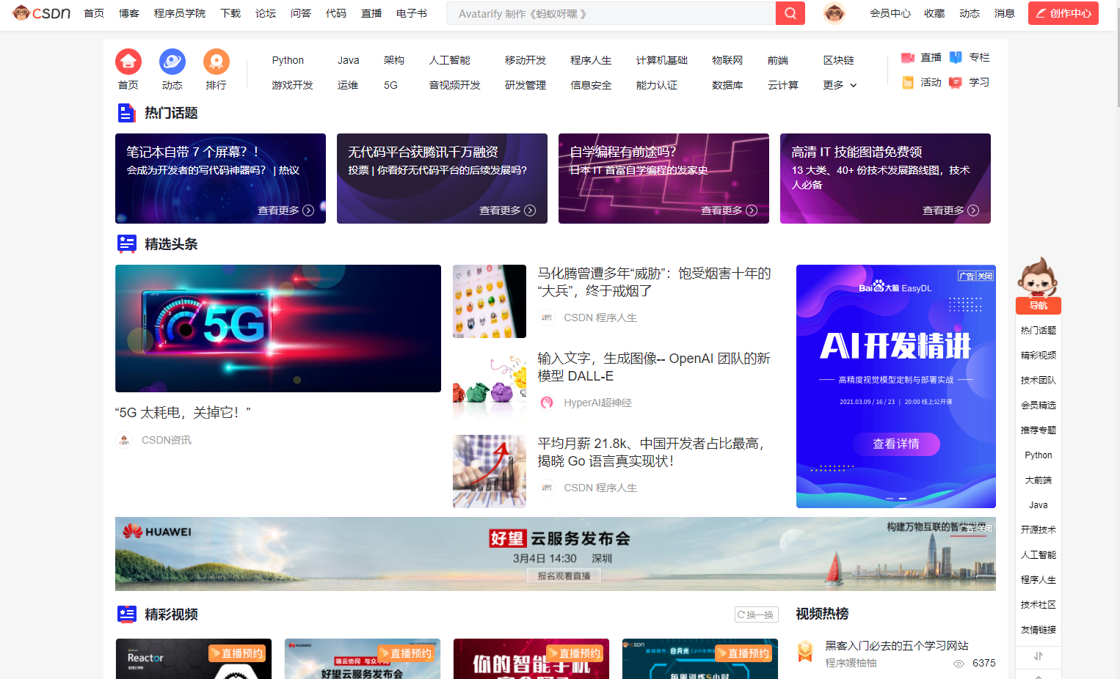Click the red home 首页 circle icon

pos(128,62)
